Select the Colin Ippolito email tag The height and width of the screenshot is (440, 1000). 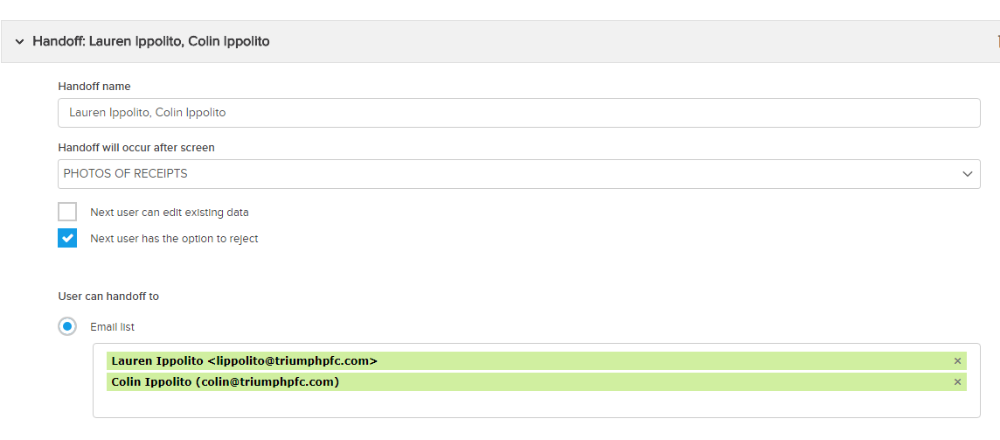[x=226, y=382]
